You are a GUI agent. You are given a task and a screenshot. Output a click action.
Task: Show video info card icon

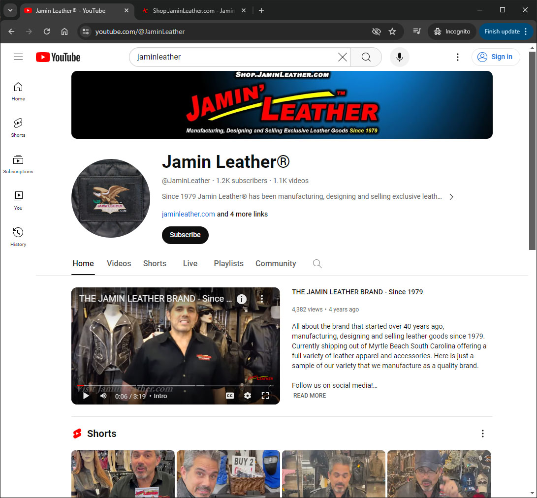click(242, 299)
